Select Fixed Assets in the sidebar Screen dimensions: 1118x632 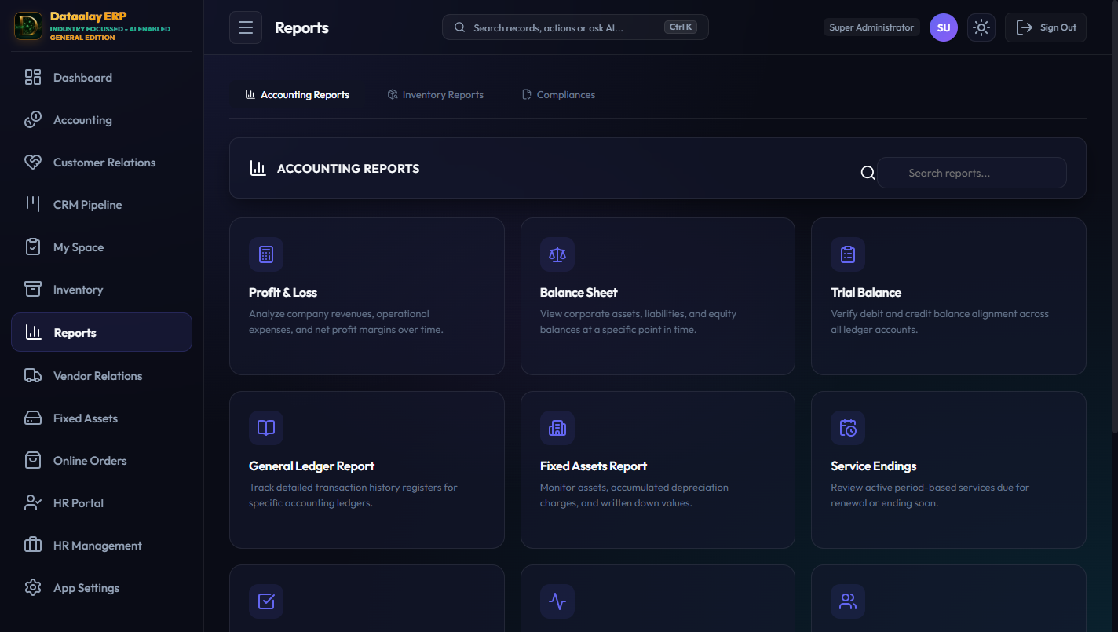pyautogui.click(x=101, y=418)
